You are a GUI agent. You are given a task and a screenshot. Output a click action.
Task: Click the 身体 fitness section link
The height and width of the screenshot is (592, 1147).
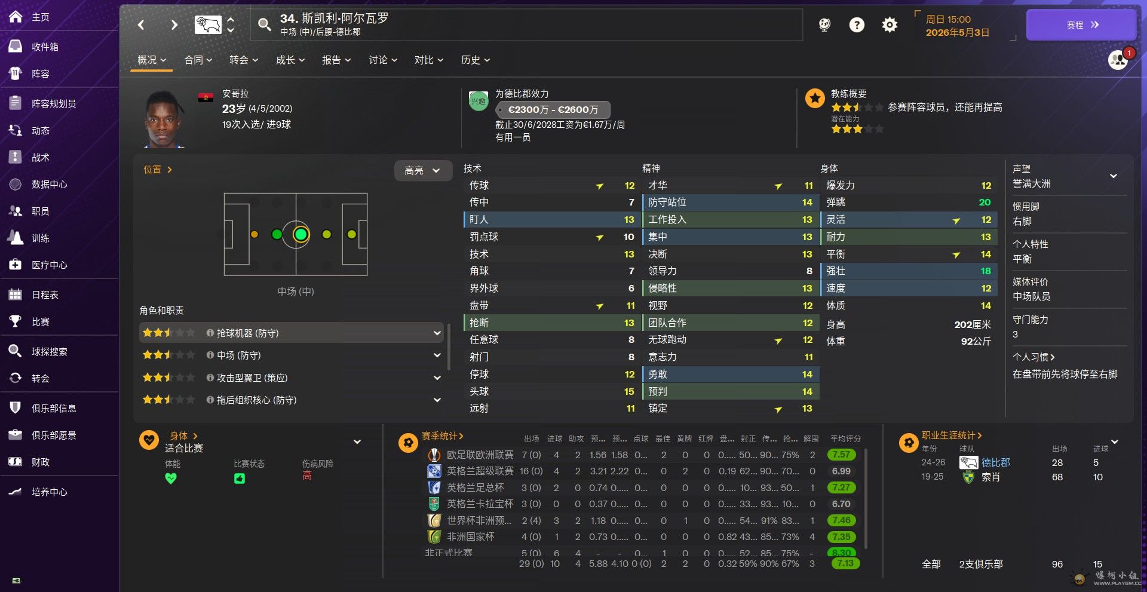pos(183,436)
